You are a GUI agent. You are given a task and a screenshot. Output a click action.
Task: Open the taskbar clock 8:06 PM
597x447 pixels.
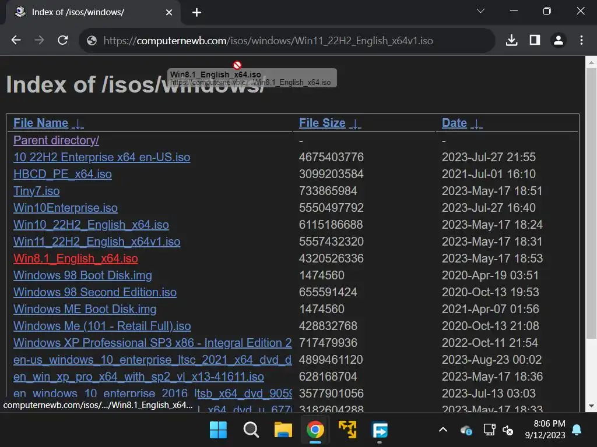[x=545, y=430]
